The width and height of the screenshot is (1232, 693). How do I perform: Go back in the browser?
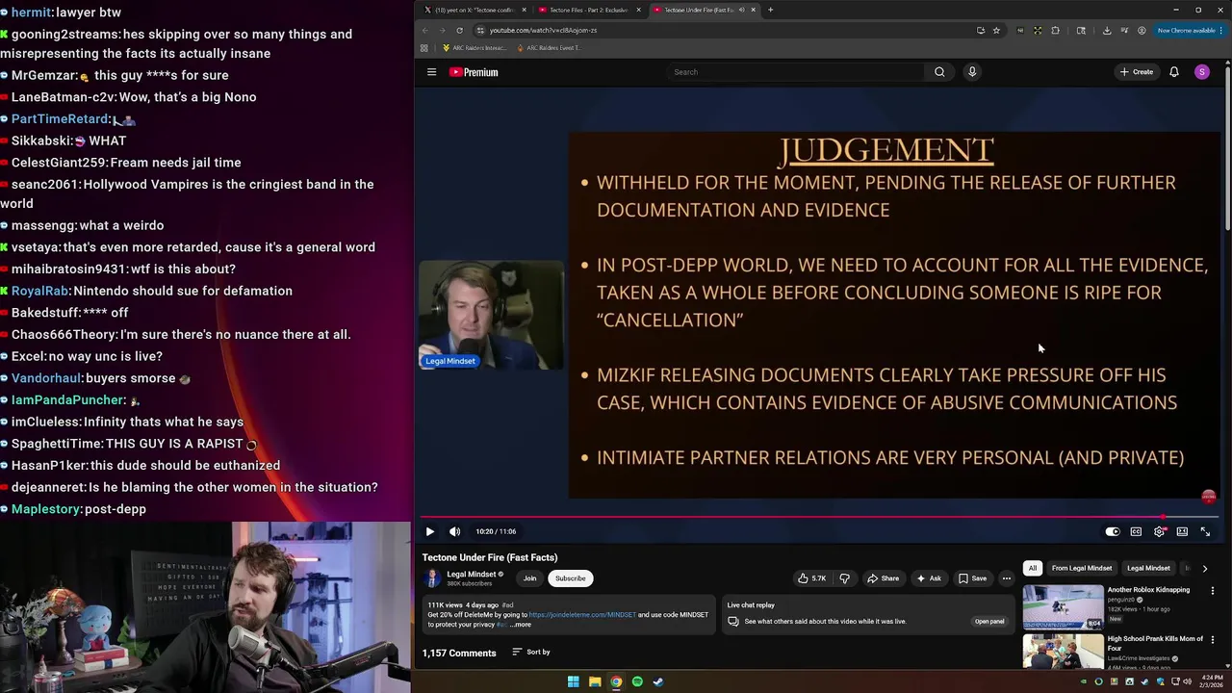[x=424, y=30]
